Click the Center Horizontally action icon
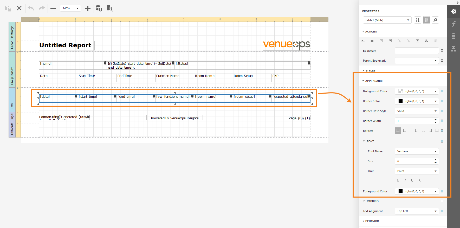Screen dimensions: 460x228 381,41
